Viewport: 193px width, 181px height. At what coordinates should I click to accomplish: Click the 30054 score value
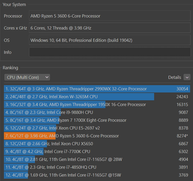click(182, 89)
